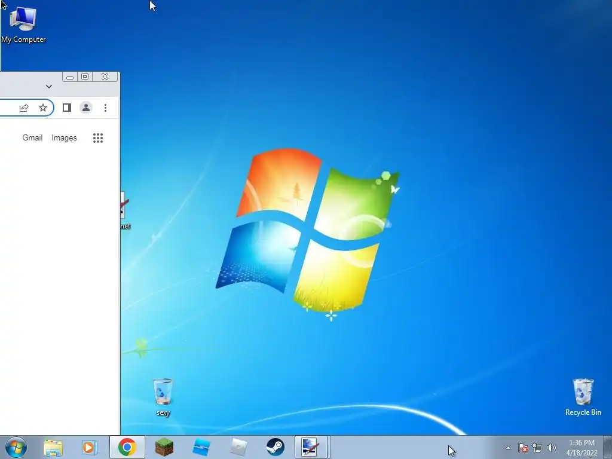Open the Gmail link

(x=32, y=138)
